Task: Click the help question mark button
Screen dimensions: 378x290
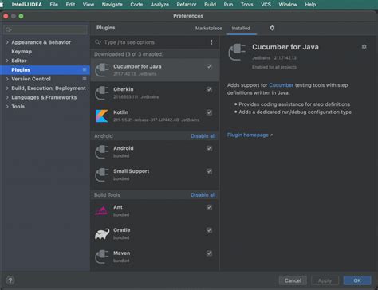Action: pos(10,280)
